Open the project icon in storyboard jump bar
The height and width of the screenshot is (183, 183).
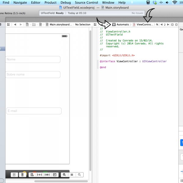tap(27, 24)
